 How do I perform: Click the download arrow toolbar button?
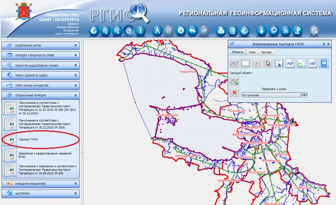pos(262,31)
